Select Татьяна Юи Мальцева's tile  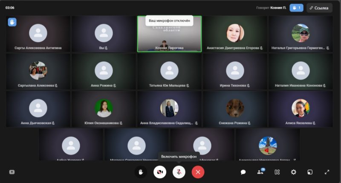pos(169,71)
